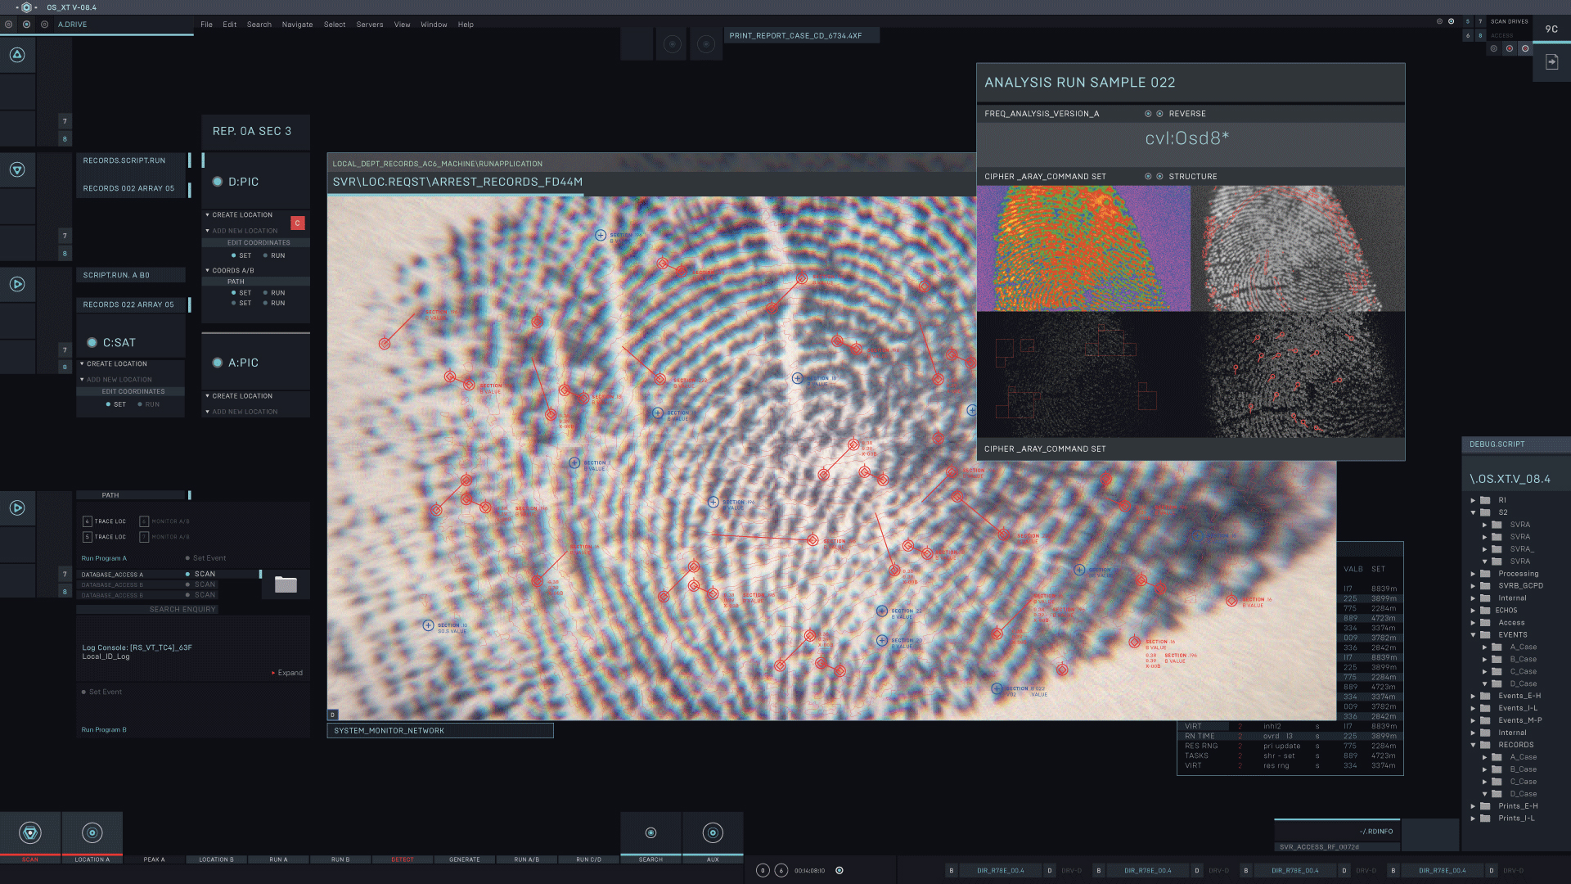Expand the RI folder in tree
Screen dimensions: 1571x884
pos(1473,500)
